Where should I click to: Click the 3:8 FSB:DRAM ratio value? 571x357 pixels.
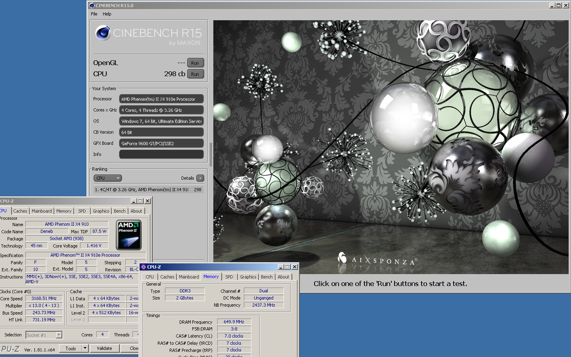point(234,329)
